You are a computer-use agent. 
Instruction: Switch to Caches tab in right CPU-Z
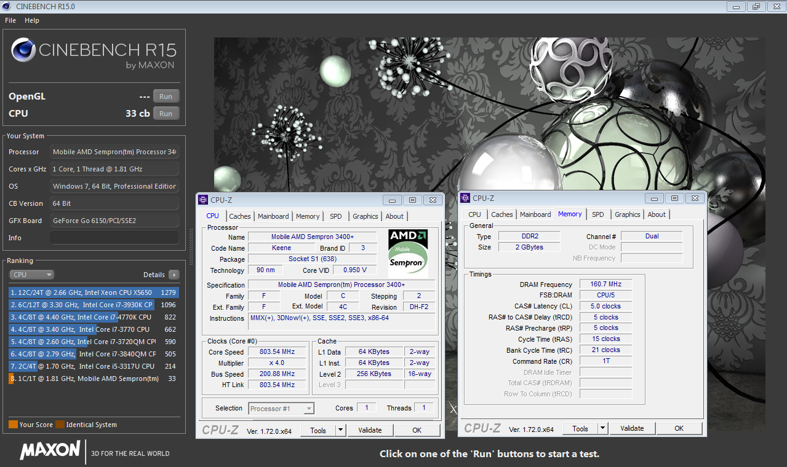502,214
